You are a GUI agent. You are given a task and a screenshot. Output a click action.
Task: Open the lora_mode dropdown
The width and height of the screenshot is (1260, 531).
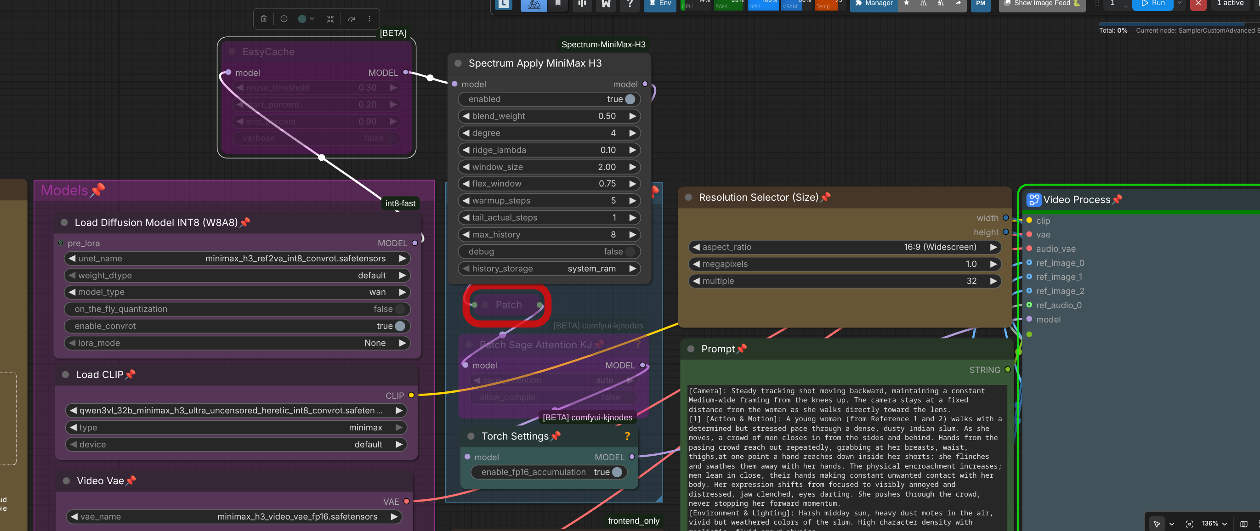point(237,343)
